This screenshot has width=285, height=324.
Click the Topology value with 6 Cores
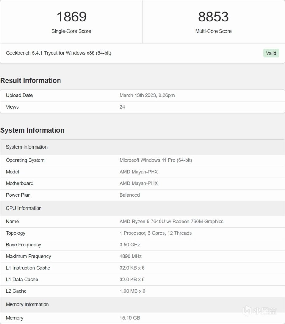156,233
